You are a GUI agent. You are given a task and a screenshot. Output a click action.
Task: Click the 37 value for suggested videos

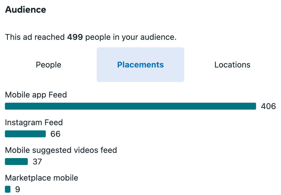(37, 162)
